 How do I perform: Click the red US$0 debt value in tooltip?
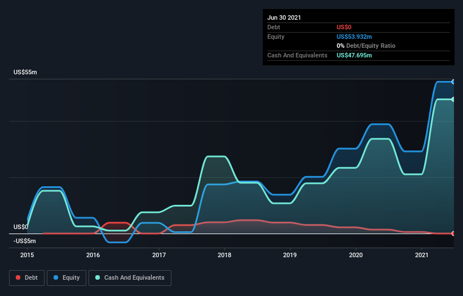point(344,27)
